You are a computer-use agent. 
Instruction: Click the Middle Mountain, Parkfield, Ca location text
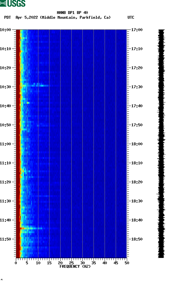coord(75,17)
